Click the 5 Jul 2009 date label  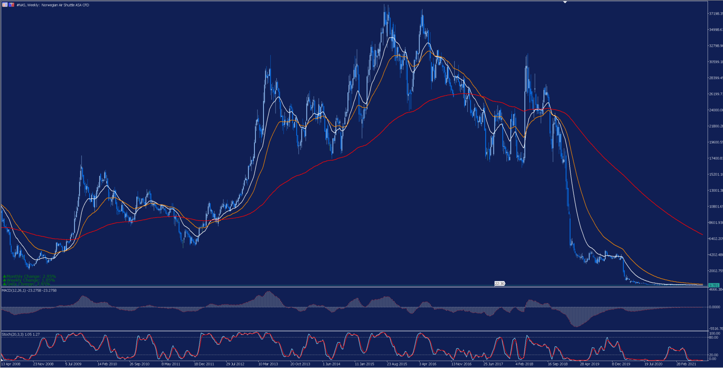point(73,364)
